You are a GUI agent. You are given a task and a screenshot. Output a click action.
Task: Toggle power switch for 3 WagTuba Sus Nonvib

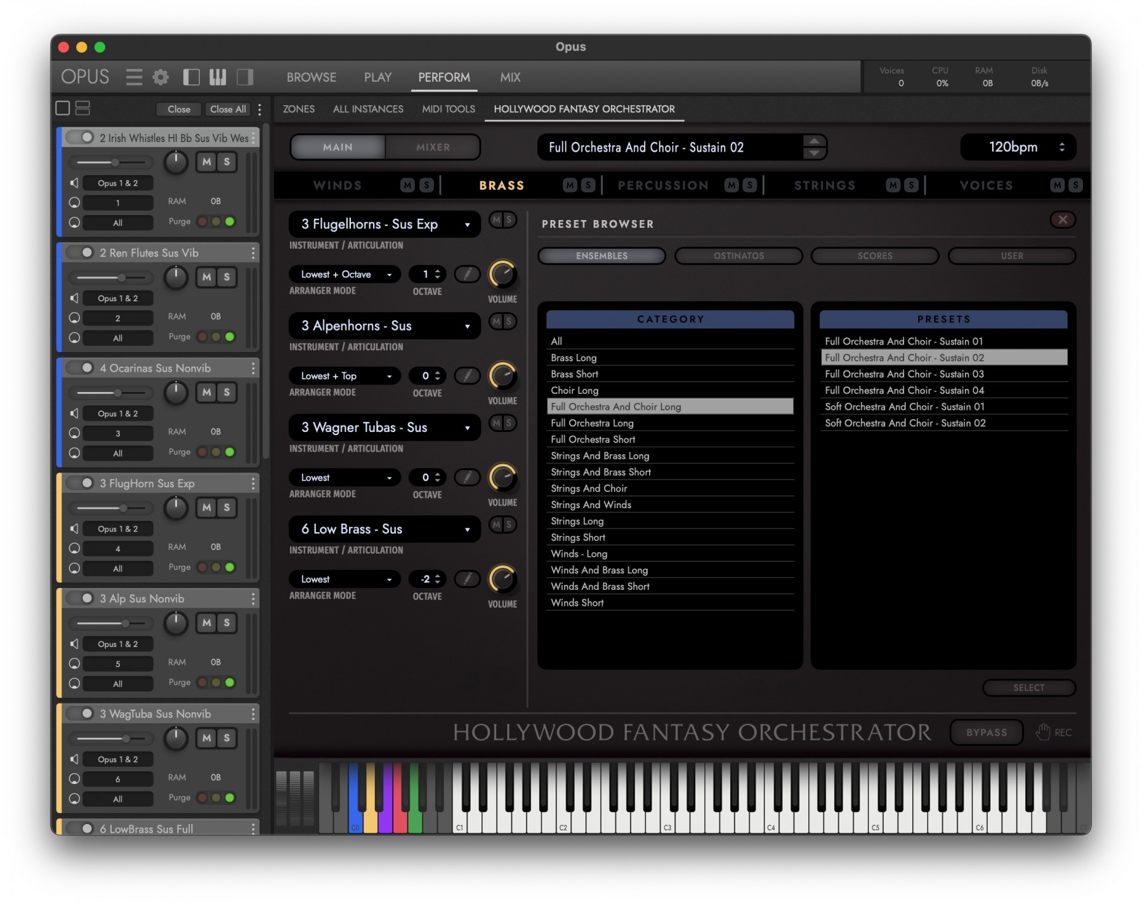[x=80, y=714]
